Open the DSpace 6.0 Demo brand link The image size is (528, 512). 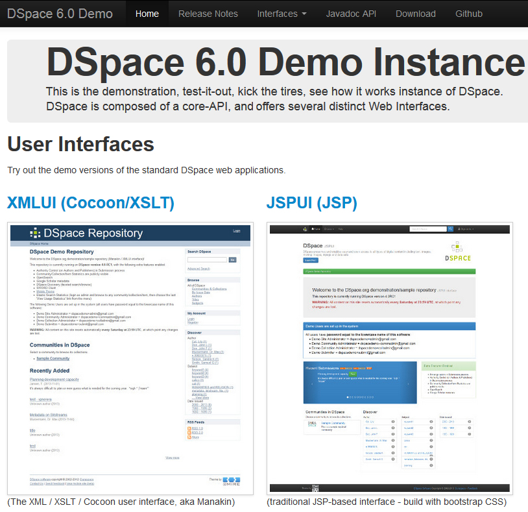click(x=60, y=14)
